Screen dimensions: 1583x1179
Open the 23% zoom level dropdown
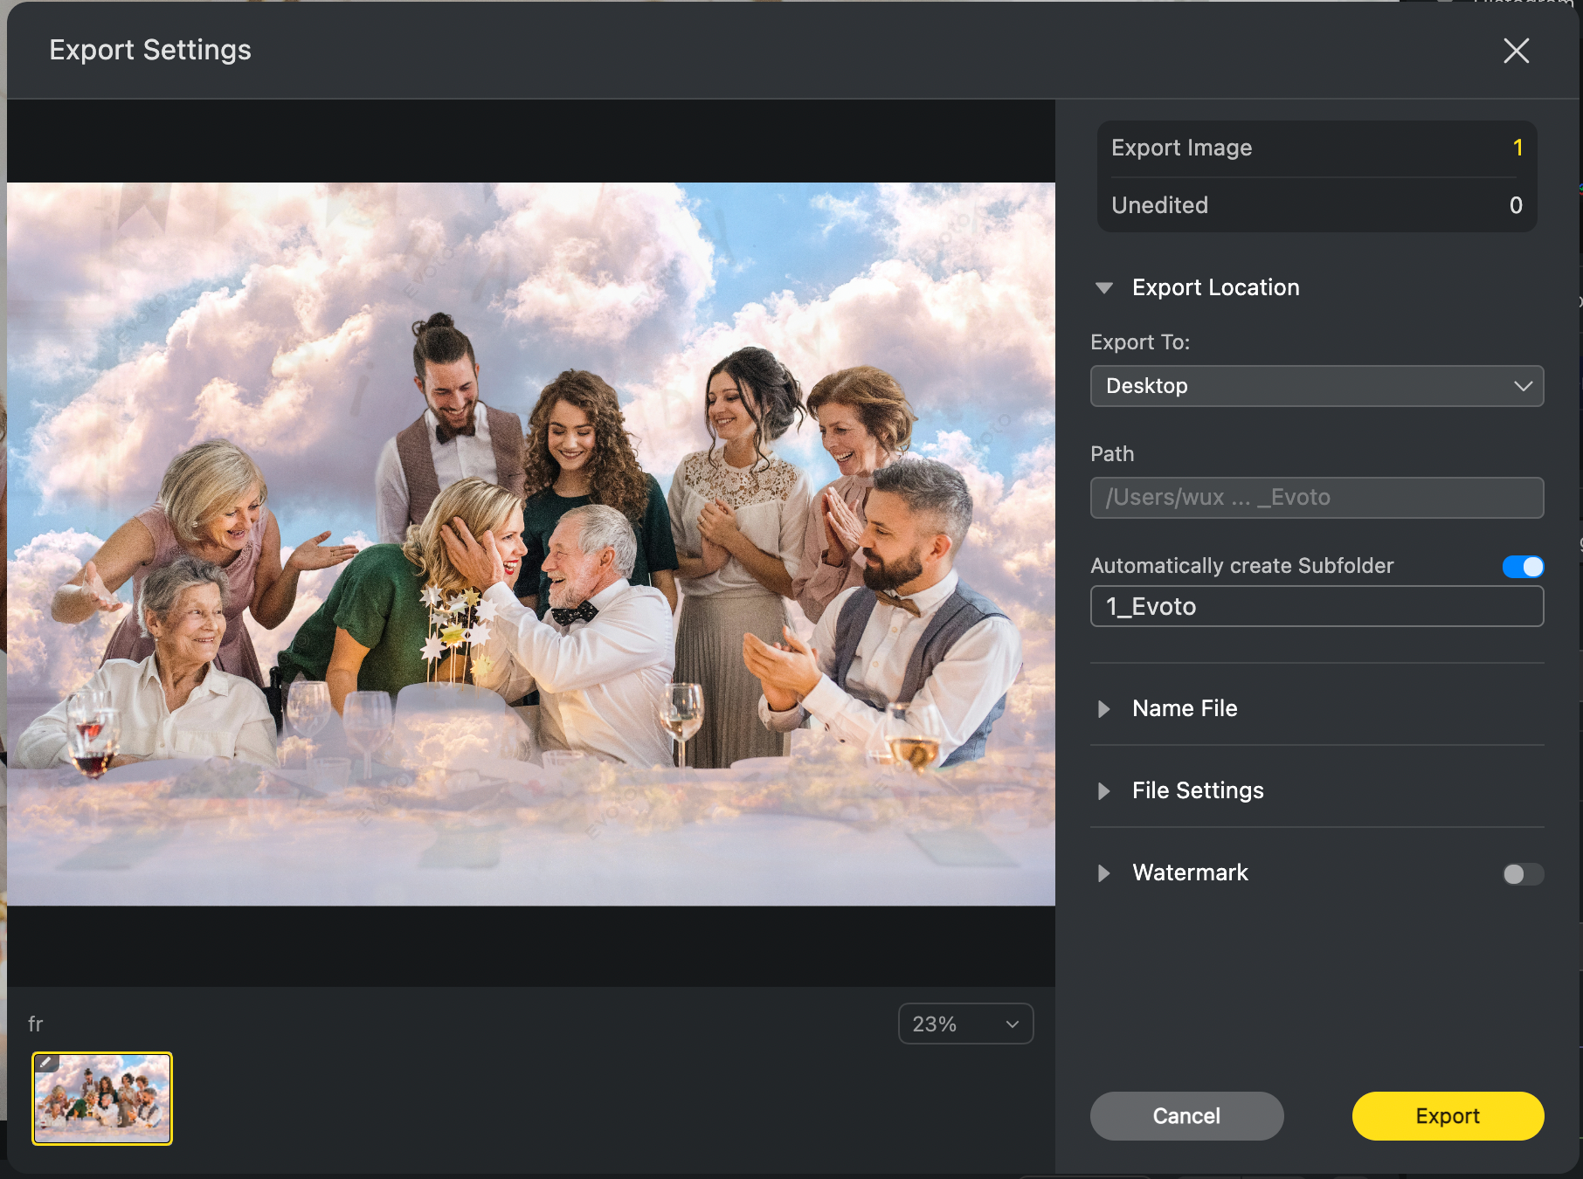click(965, 1024)
